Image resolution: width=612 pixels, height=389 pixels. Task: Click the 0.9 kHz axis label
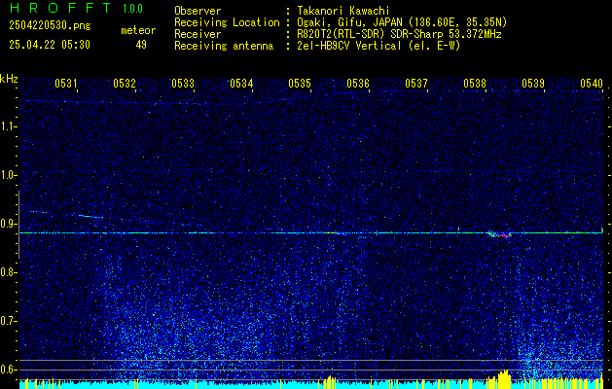point(8,224)
